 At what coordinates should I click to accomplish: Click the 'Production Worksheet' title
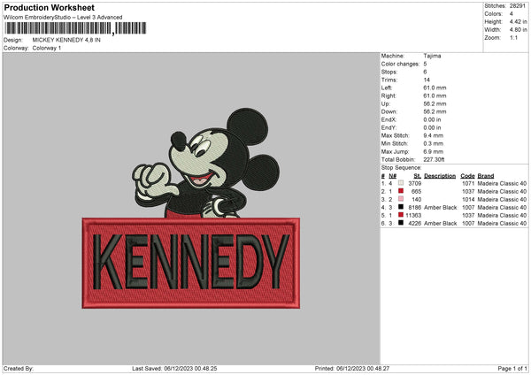click(x=50, y=7)
